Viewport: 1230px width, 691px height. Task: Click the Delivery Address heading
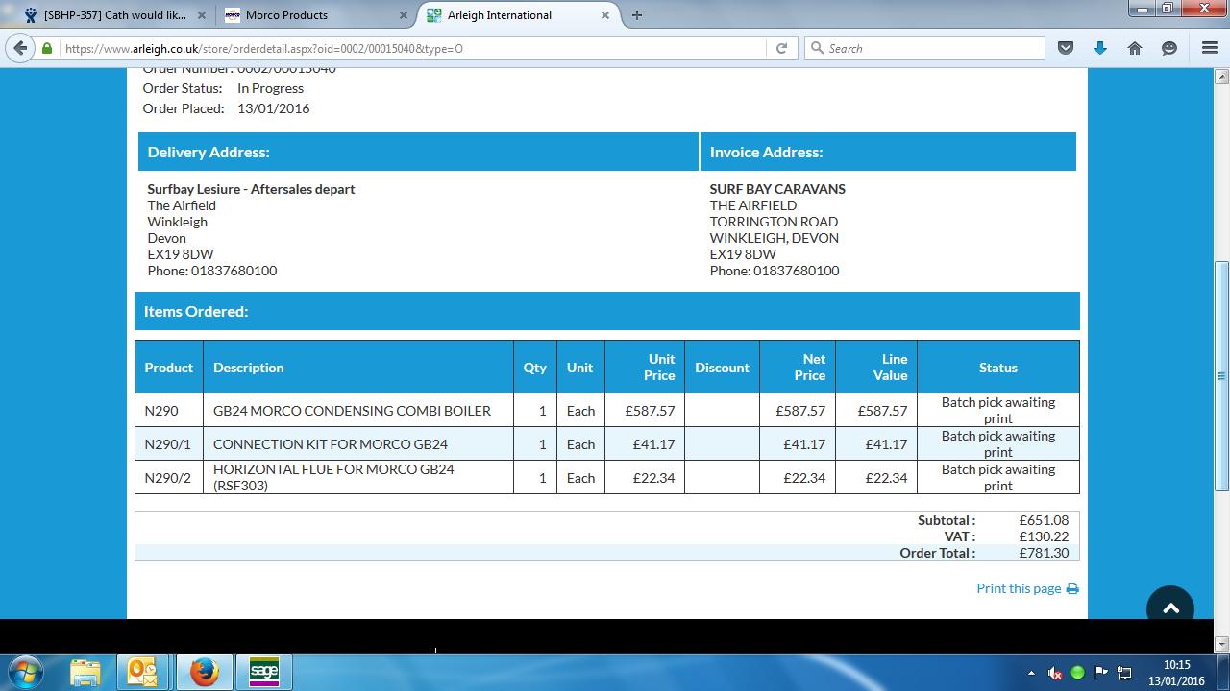(x=209, y=152)
